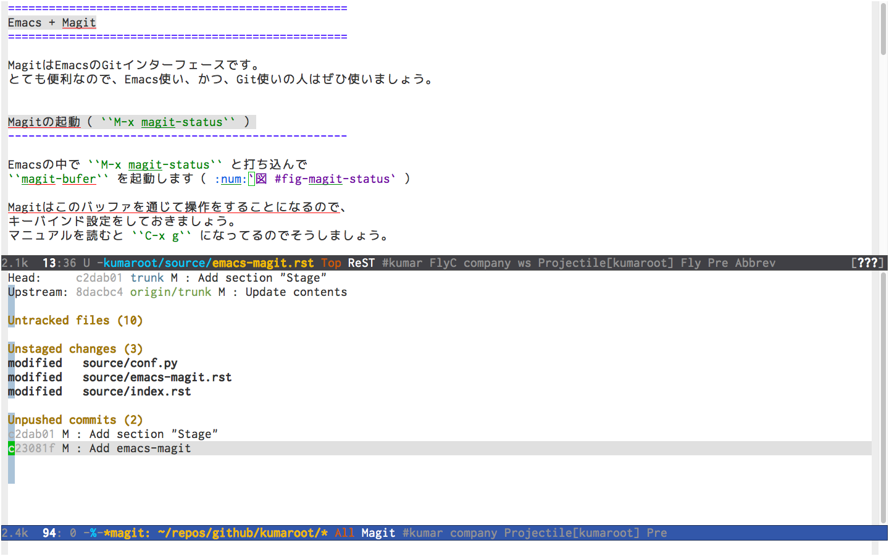
Task: Click the :num: role text
Action: click(231, 179)
